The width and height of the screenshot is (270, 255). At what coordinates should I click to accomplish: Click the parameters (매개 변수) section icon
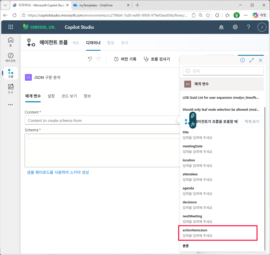click(188, 84)
